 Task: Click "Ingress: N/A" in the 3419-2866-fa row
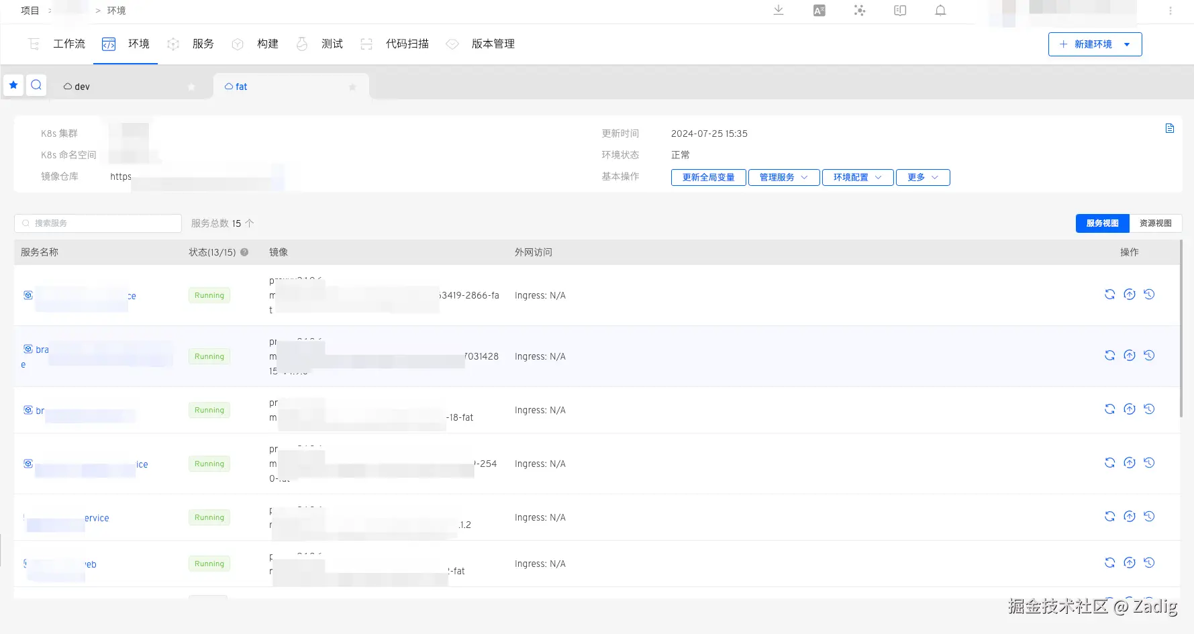coord(540,295)
